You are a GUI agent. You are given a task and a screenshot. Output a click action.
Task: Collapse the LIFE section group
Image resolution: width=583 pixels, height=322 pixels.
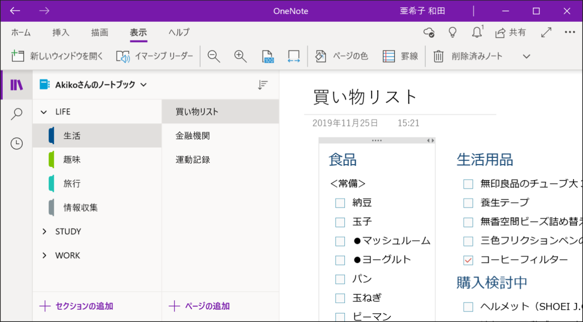click(x=44, y=112)
